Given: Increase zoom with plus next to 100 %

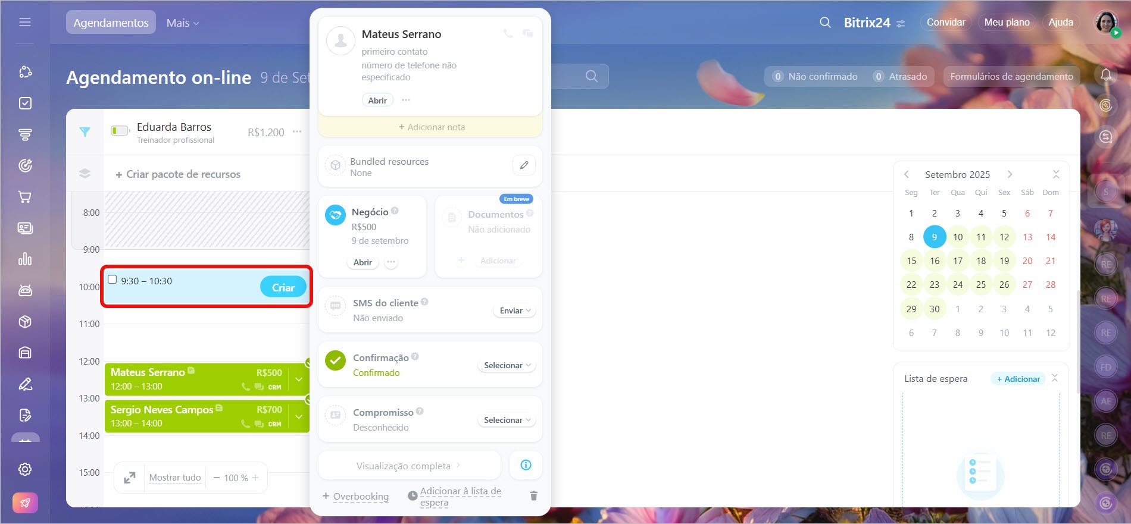Looking at the screenshot, I should pos(255,478).
